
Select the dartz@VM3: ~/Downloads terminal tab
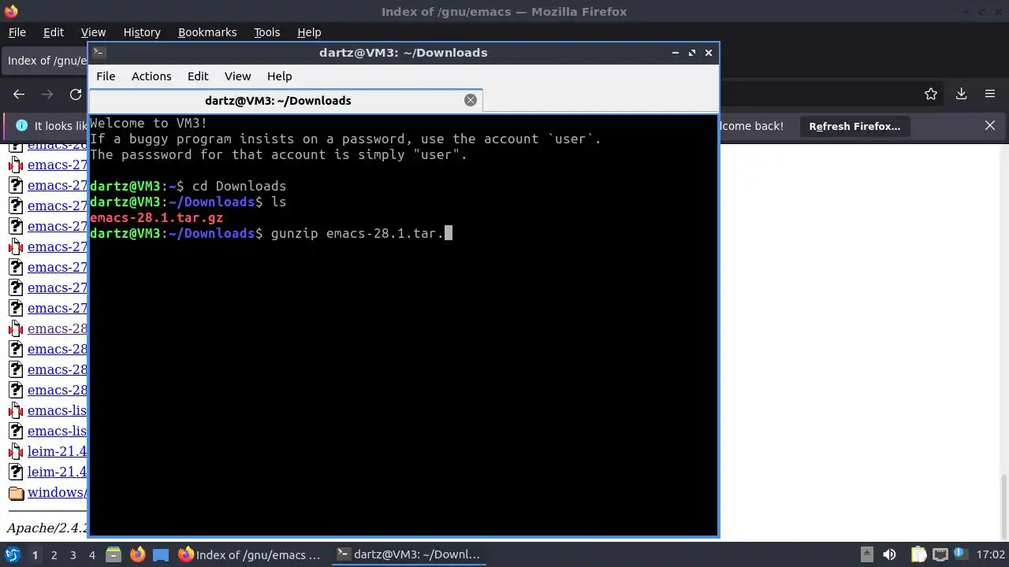[285, 100]
